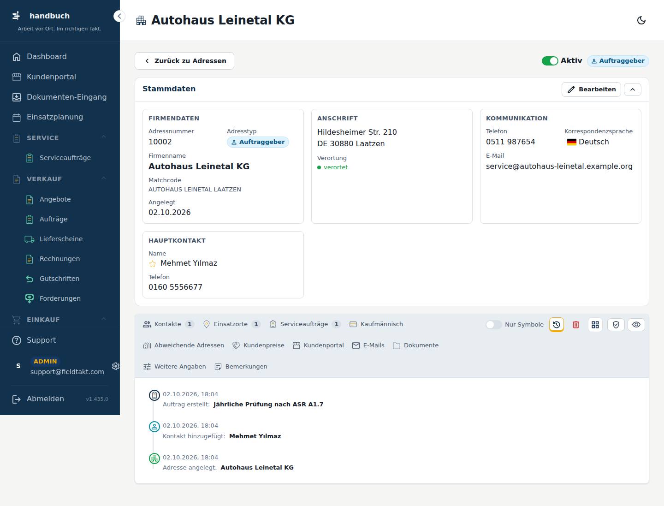Toggle dark mode moon icon
The image size is (664, 506).
641,20
